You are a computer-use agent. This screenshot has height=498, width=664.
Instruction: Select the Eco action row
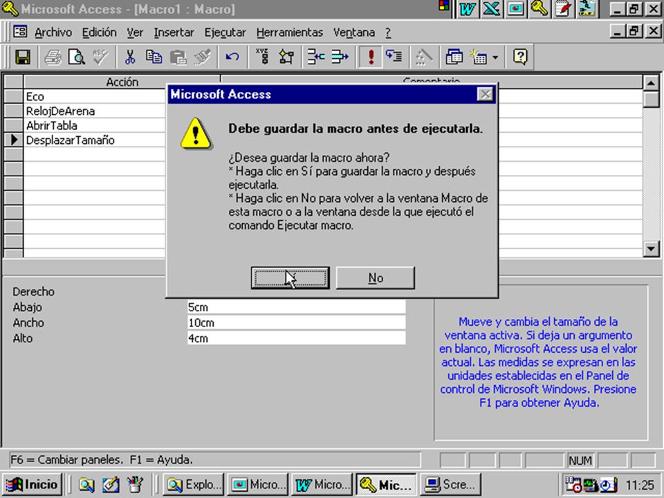pyautogui.click(x=95, y=97)
